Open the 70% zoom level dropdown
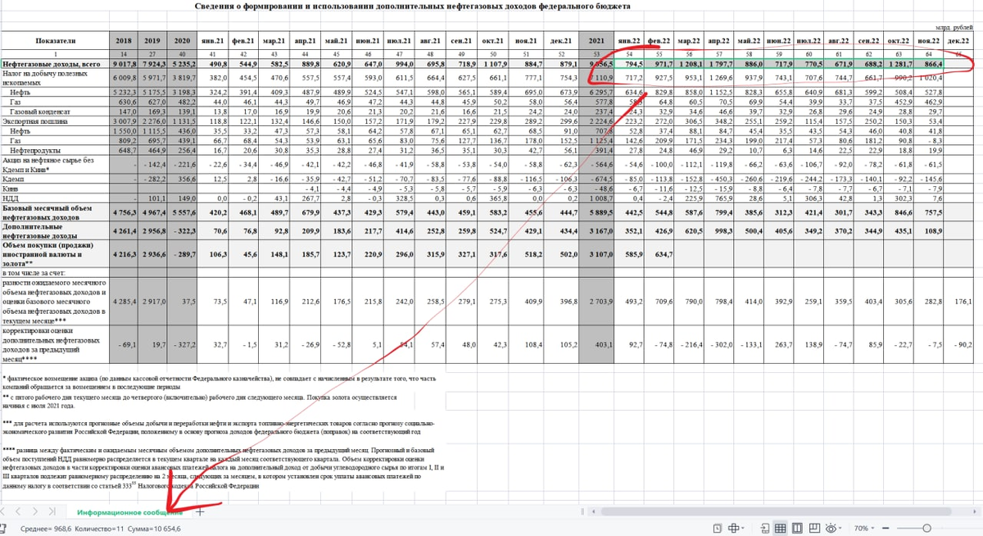 point(863,529)
